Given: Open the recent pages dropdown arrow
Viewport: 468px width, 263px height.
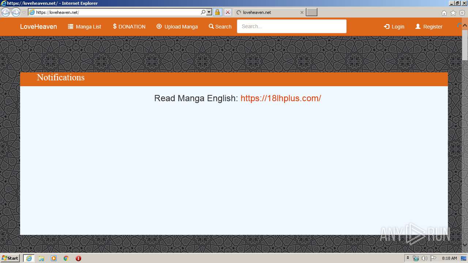Looking at the screenshot, I should point(24,12).
